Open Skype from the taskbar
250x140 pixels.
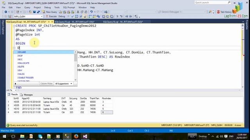click(x=40, y=136)
